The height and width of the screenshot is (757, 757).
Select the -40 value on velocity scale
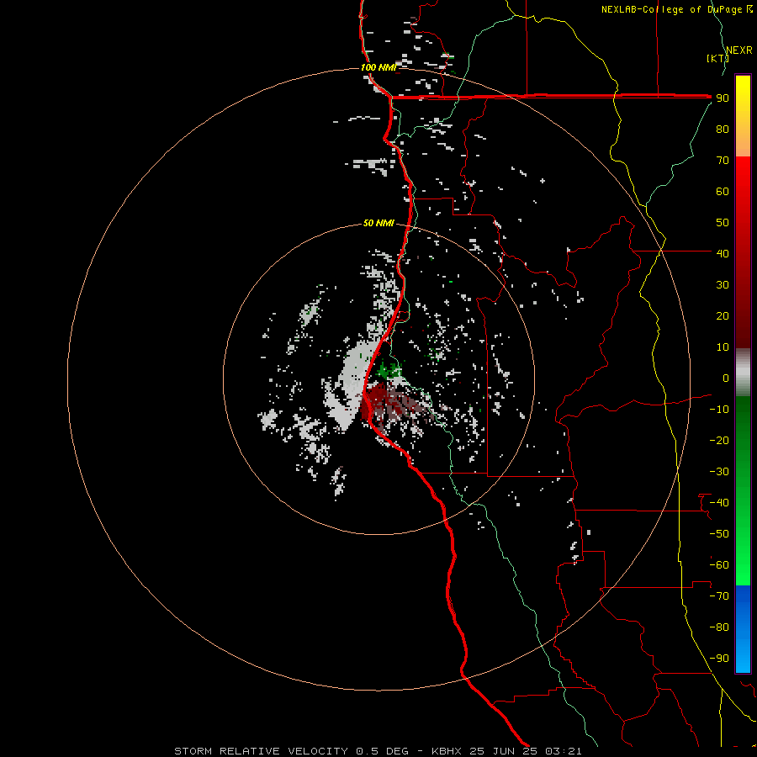719,503
